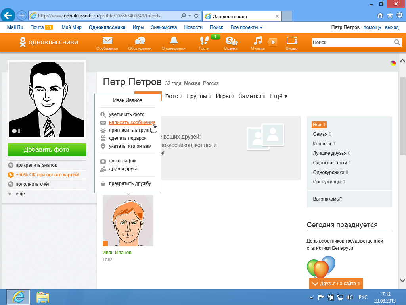Choose увеличить фото in the popup menu
Screen dimensions: 406x305
coord(126,114)
